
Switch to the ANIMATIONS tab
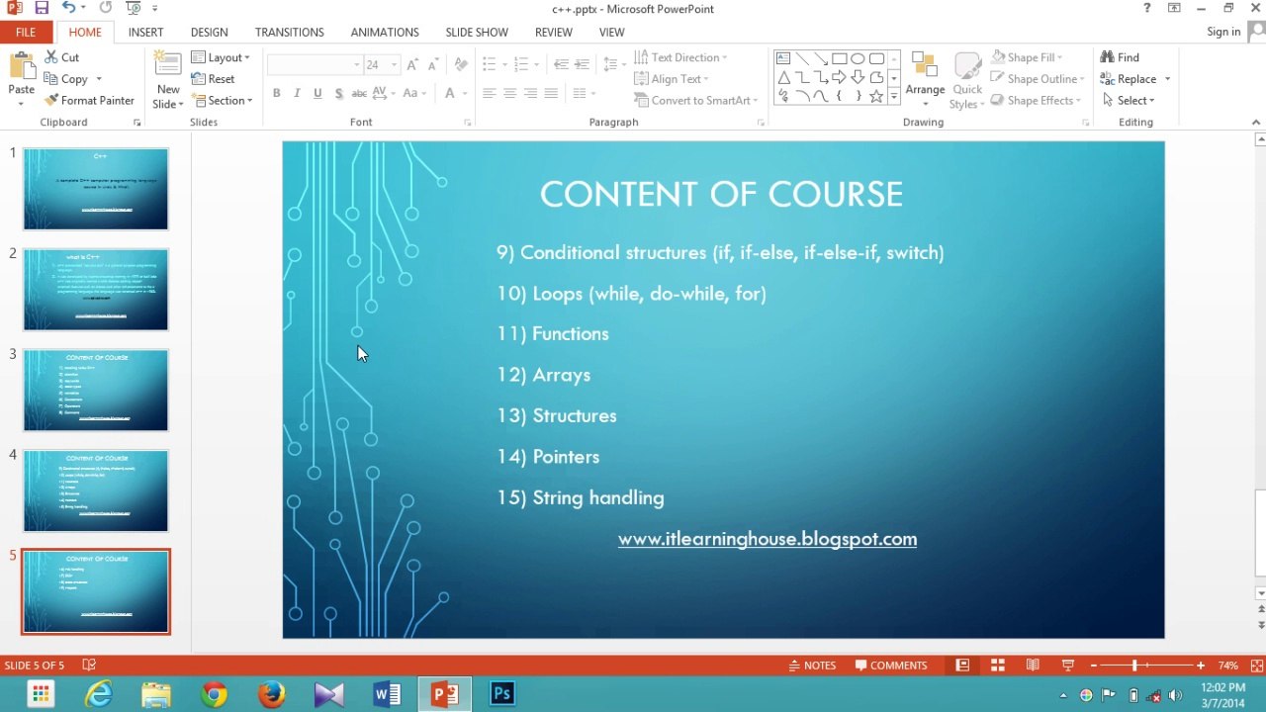[x=385, y=32]
